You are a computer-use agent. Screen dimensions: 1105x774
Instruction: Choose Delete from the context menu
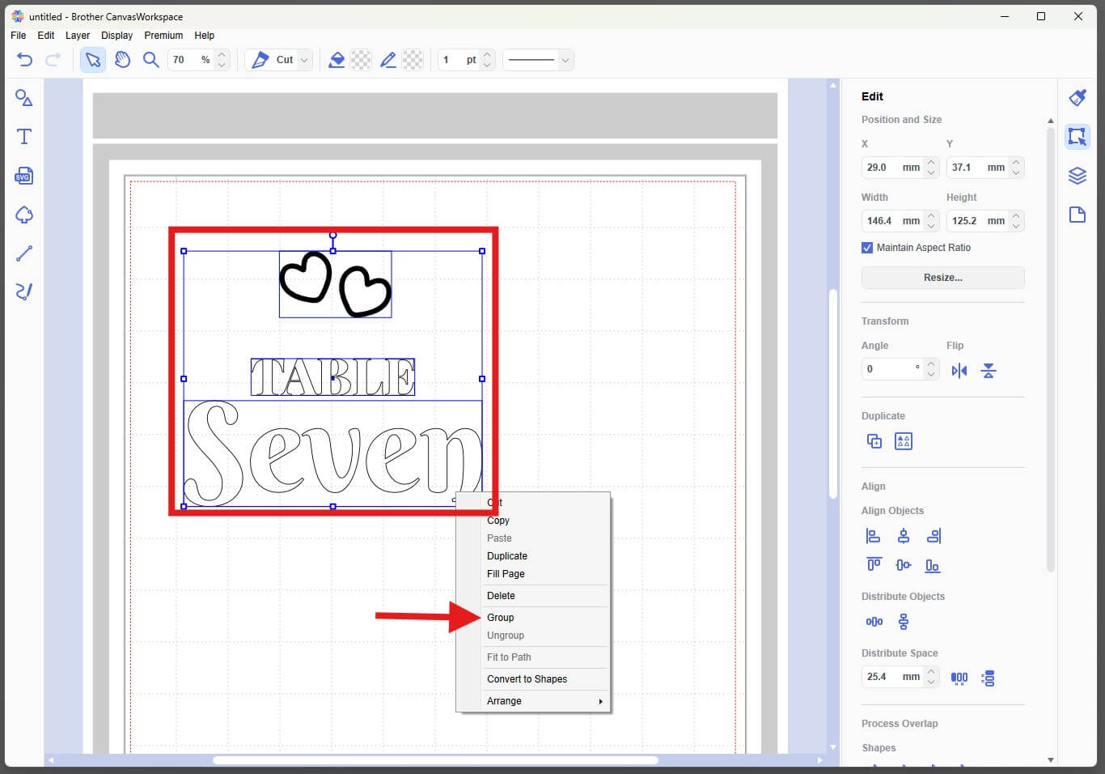point(532,596)
